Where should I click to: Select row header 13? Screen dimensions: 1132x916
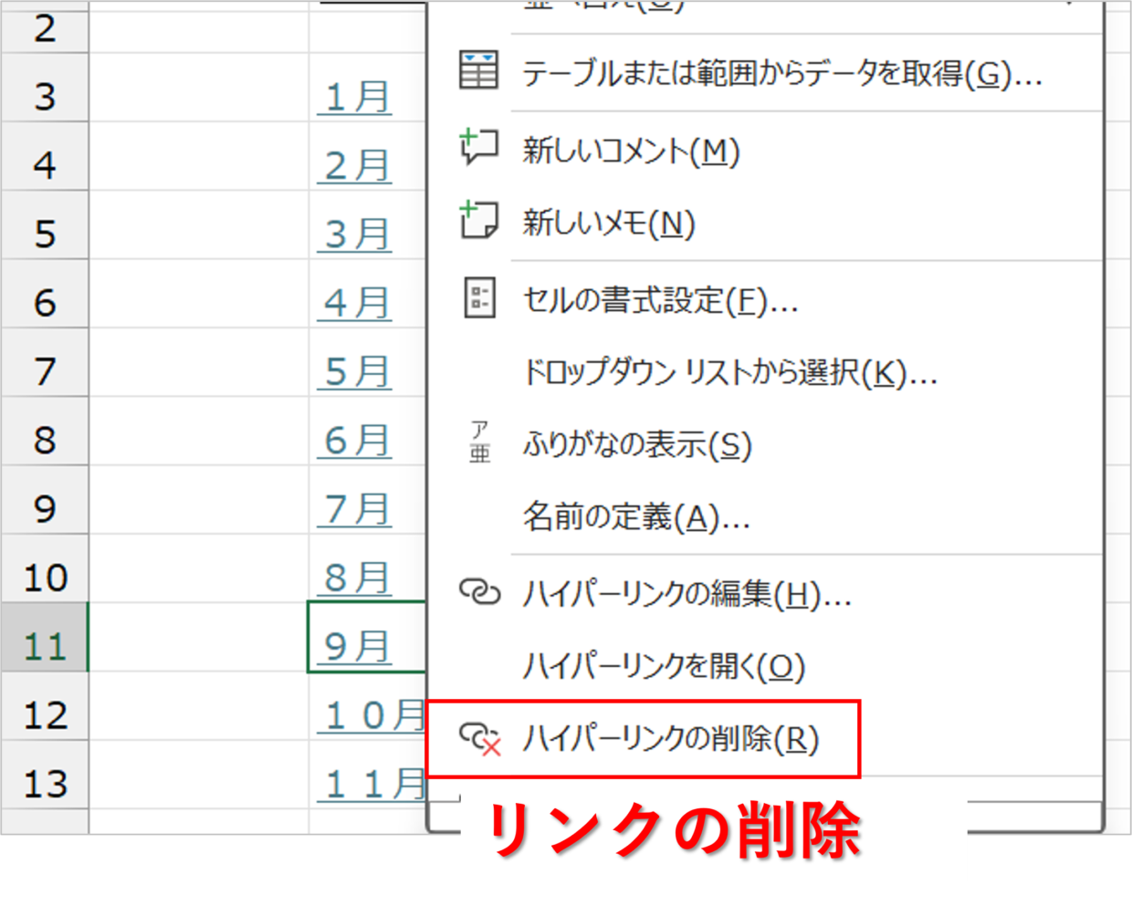pyautogui.click(x=45, y=775)
